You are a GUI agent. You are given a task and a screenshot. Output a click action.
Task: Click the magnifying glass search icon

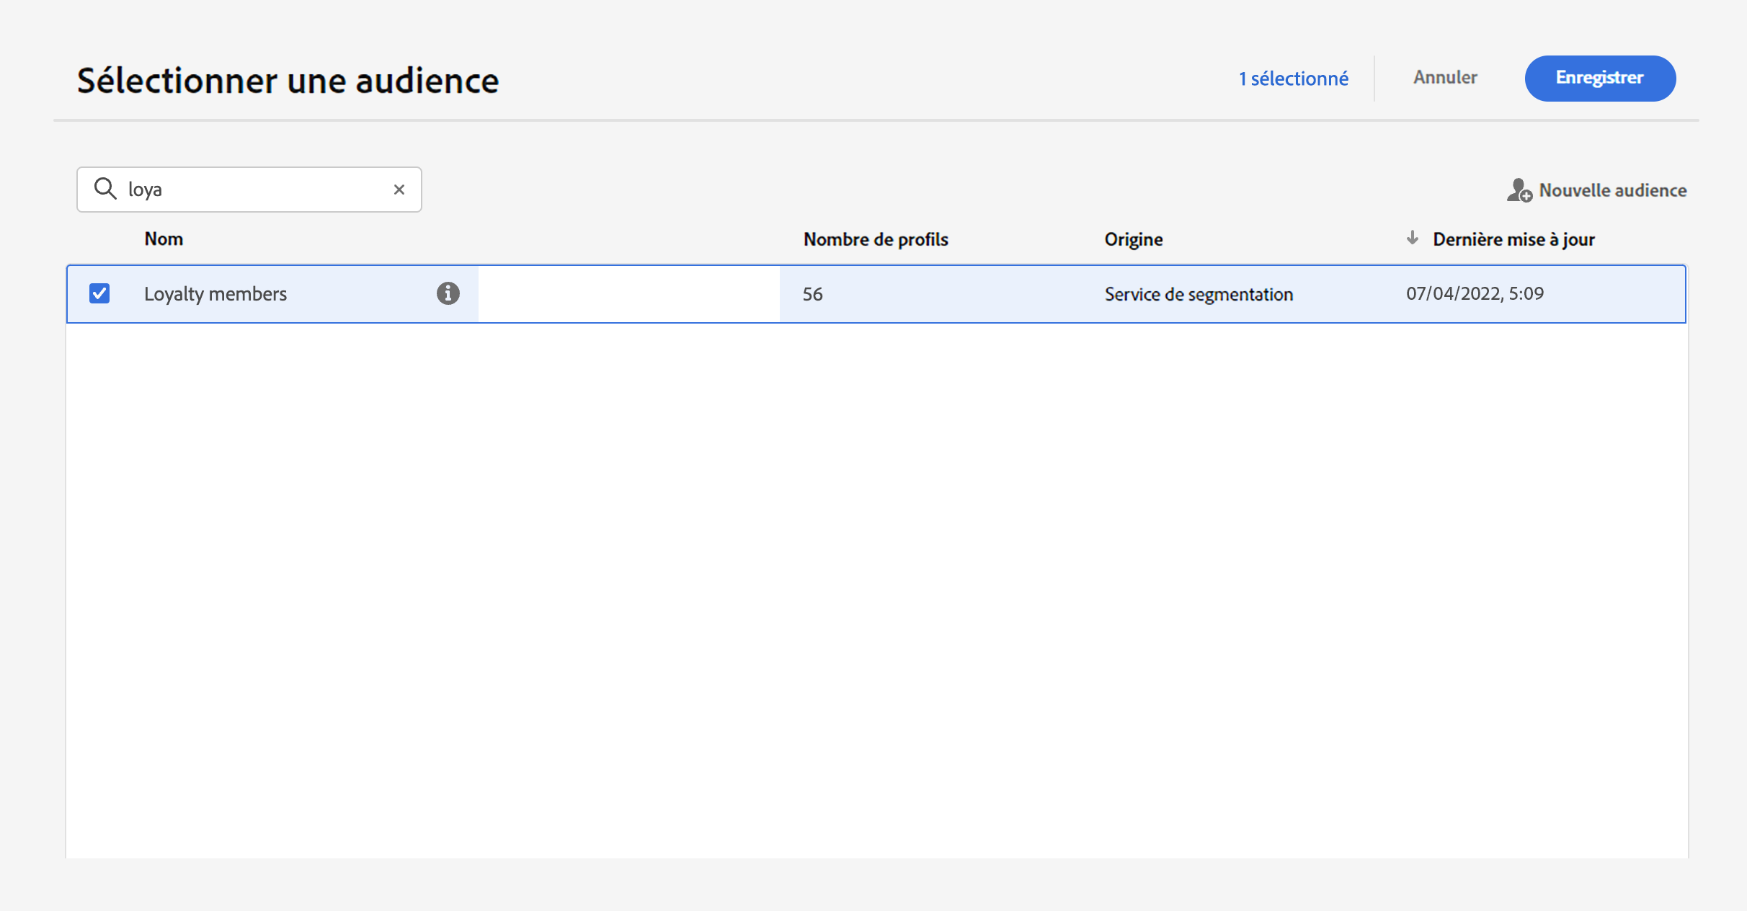click(105, 189)
